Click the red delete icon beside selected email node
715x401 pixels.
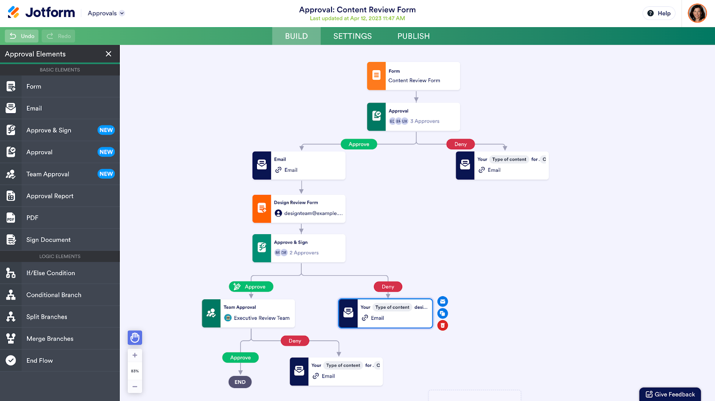[442, 326]
